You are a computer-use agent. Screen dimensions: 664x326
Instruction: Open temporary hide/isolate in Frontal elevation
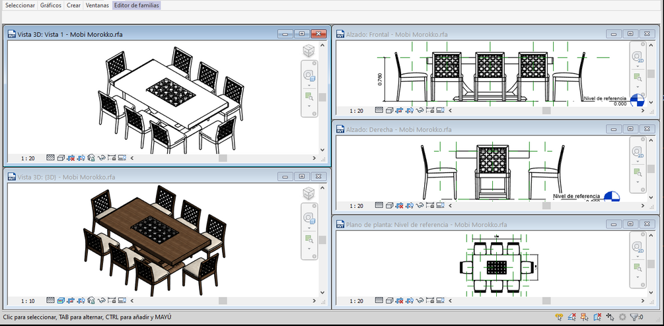click(420, 110)
